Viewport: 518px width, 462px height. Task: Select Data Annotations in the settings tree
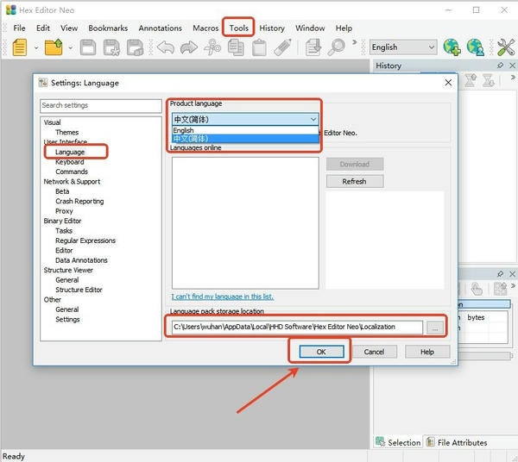[x=81, y=260]
